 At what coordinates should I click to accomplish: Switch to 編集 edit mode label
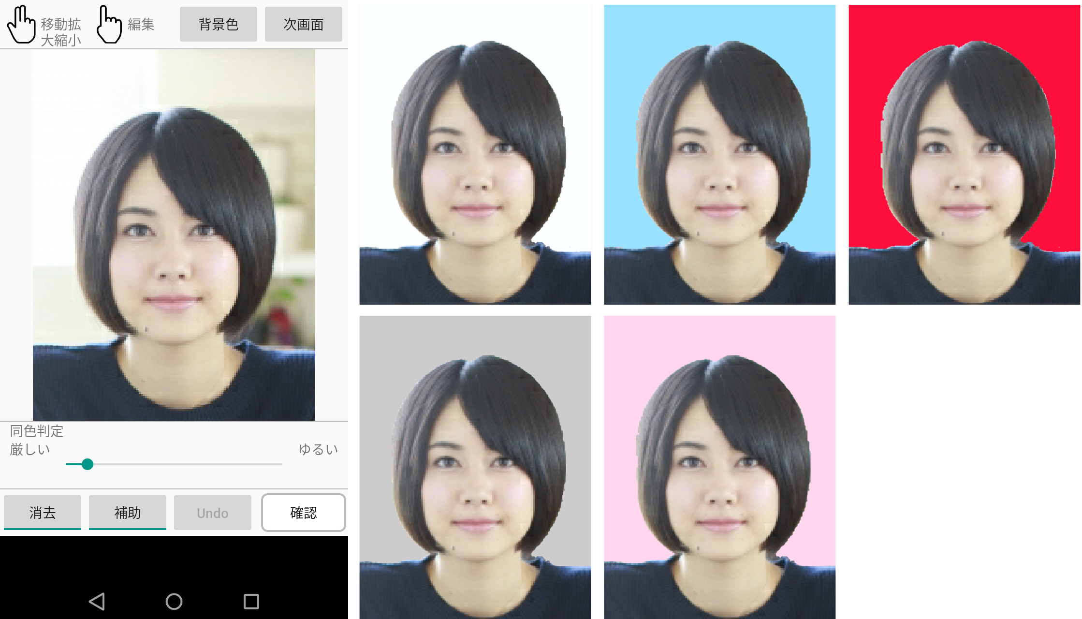[141, 24]
